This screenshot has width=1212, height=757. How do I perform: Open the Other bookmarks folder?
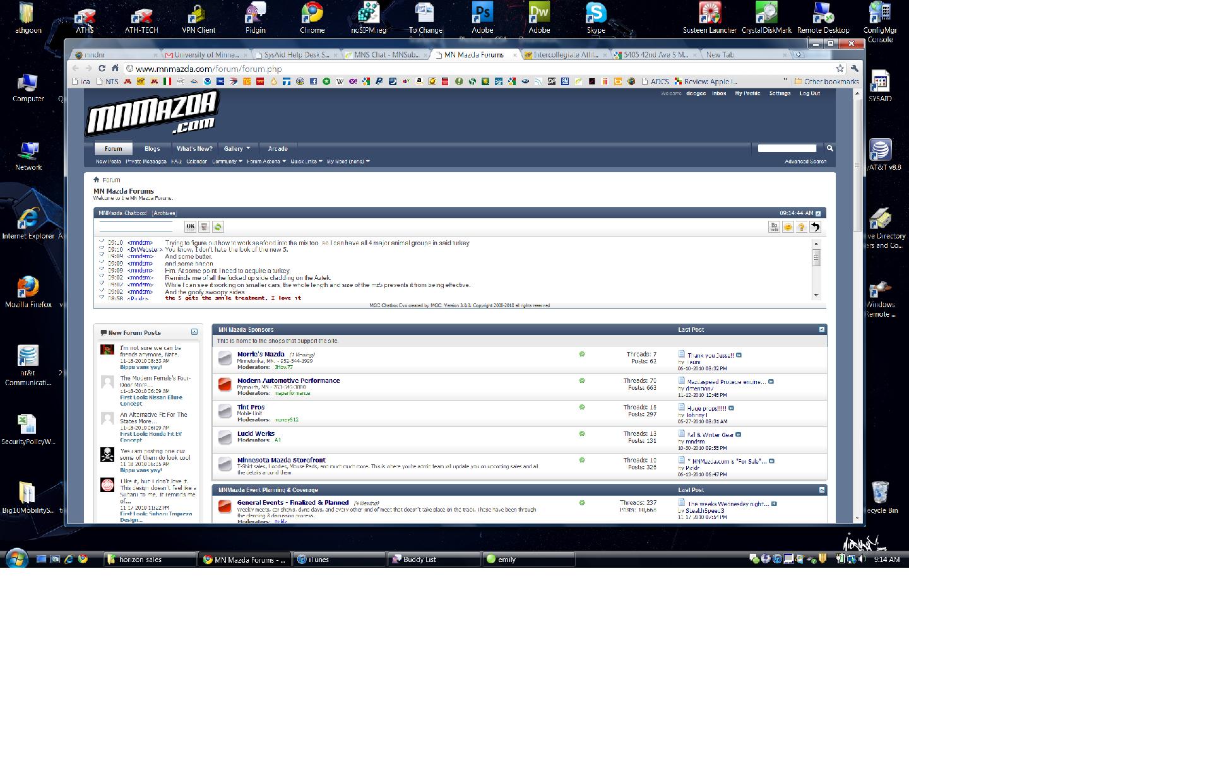pyautogui.click(x=826, y=81)
